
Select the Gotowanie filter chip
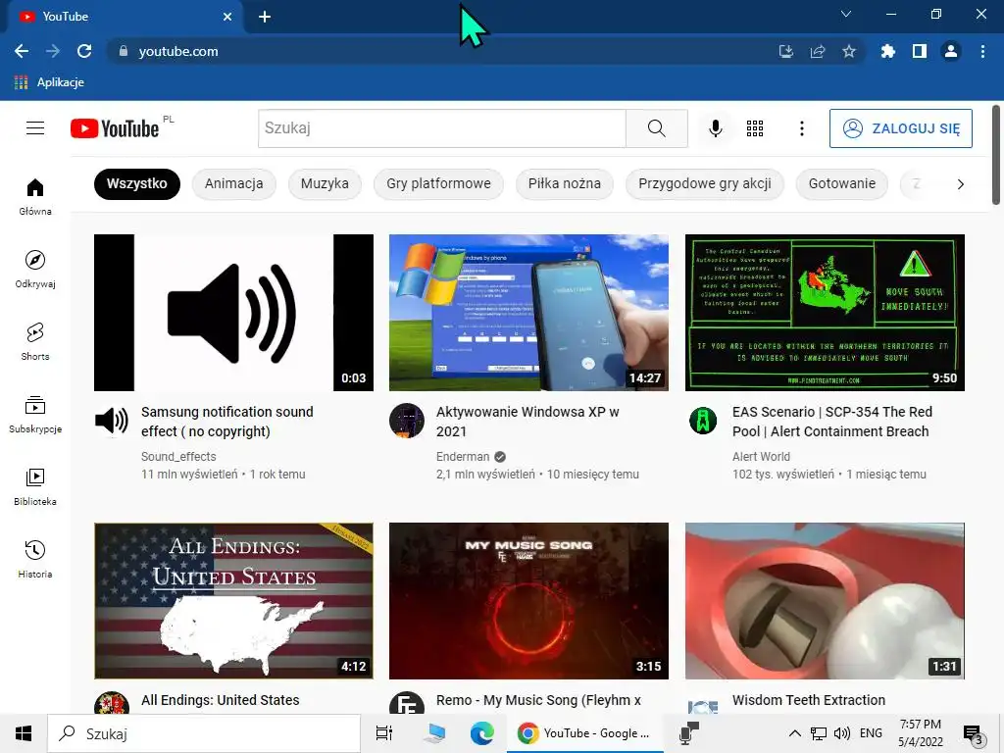click(842, 183)
